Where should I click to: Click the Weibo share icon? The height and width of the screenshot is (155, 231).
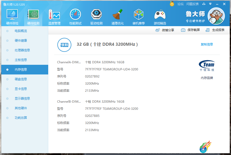[x=157, y=30]
